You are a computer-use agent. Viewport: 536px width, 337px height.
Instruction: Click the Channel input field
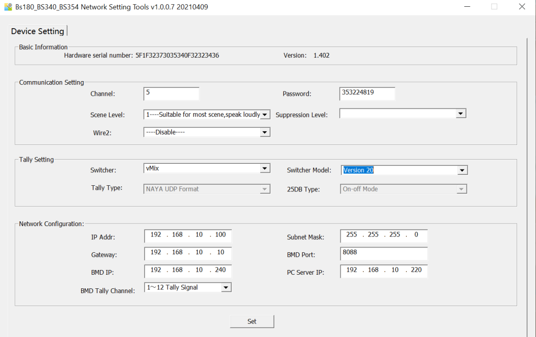pos(171,94)
